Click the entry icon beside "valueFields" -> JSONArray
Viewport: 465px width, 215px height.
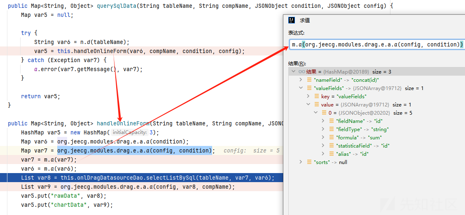[x=309, y=88]
